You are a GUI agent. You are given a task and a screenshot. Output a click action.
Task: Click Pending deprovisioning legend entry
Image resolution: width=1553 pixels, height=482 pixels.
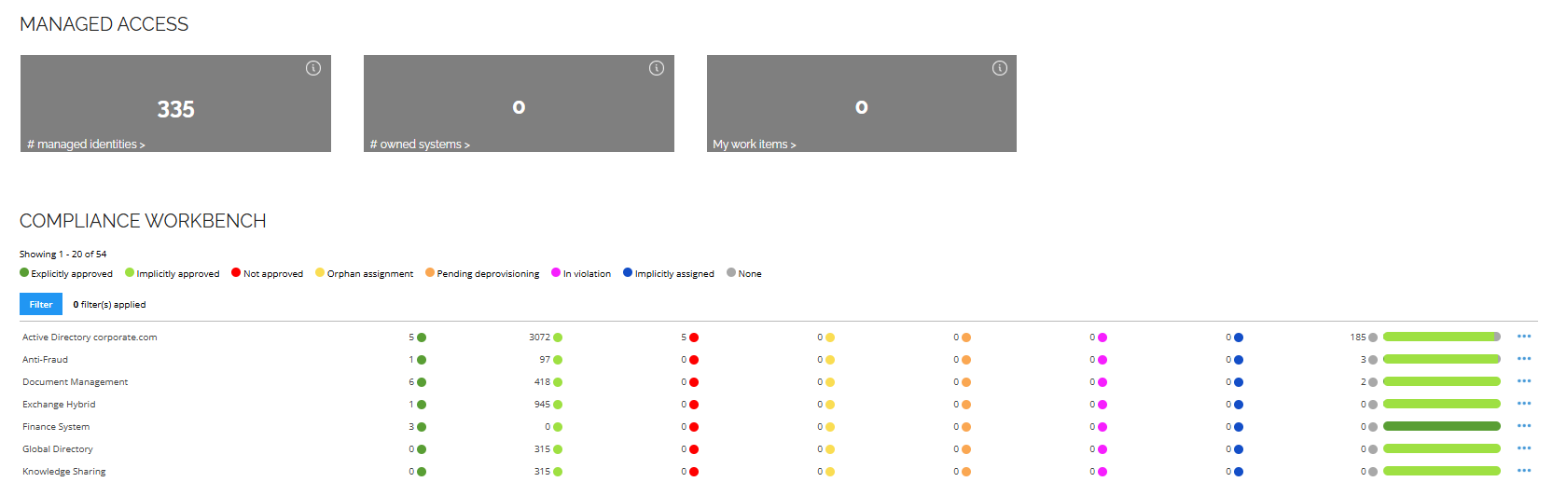point(482,273)
